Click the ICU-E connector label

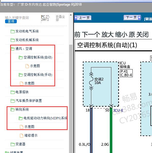118,110
